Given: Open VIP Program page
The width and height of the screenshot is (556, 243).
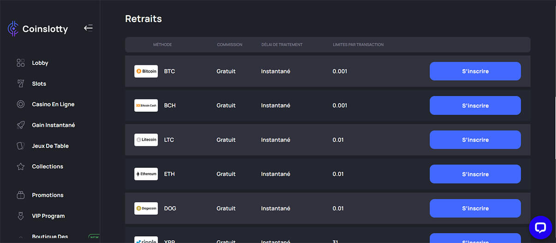Looking at the screenshot, I should pyautogui.click(x=48, y=216).
